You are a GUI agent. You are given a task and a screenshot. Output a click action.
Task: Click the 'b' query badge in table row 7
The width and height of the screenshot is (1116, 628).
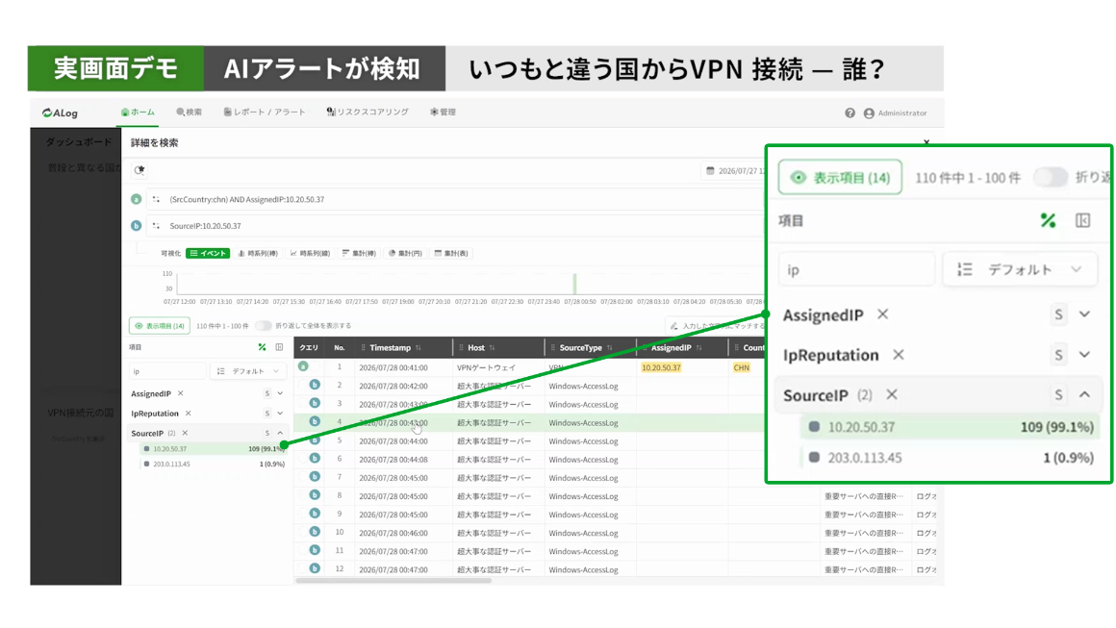coord(315,476)
